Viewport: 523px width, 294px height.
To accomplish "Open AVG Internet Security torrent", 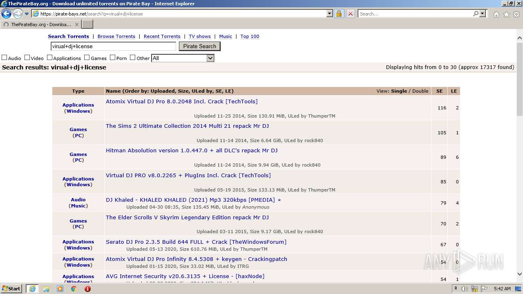I will click(185, 276).
